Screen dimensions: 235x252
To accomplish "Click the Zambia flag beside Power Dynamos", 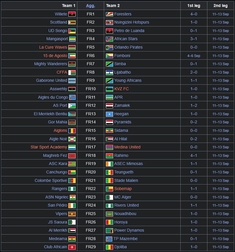I will (109, 230).
